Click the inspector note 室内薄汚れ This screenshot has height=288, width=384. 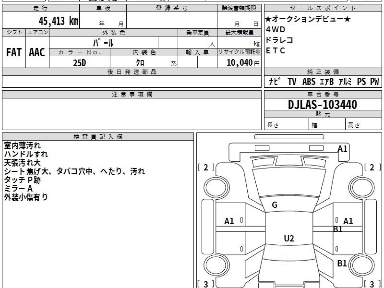pos(22,146)
